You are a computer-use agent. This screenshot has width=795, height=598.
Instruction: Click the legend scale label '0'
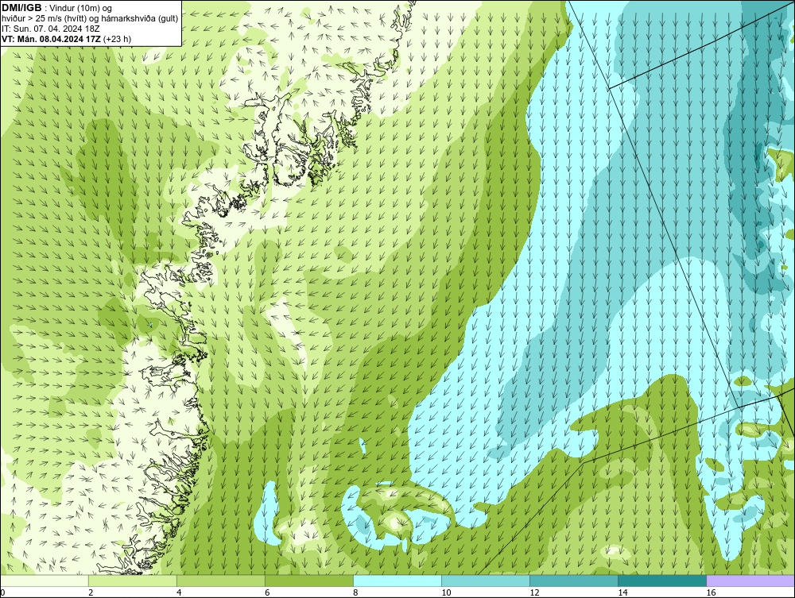pos(2,593)
